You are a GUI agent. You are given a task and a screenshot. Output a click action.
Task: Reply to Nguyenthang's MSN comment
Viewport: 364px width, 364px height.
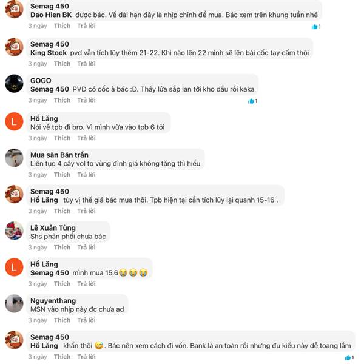click(86, 320)
